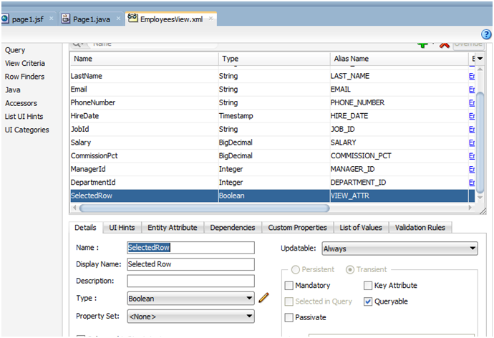Switch to the UI Hints tab

[x=122, y=228]
